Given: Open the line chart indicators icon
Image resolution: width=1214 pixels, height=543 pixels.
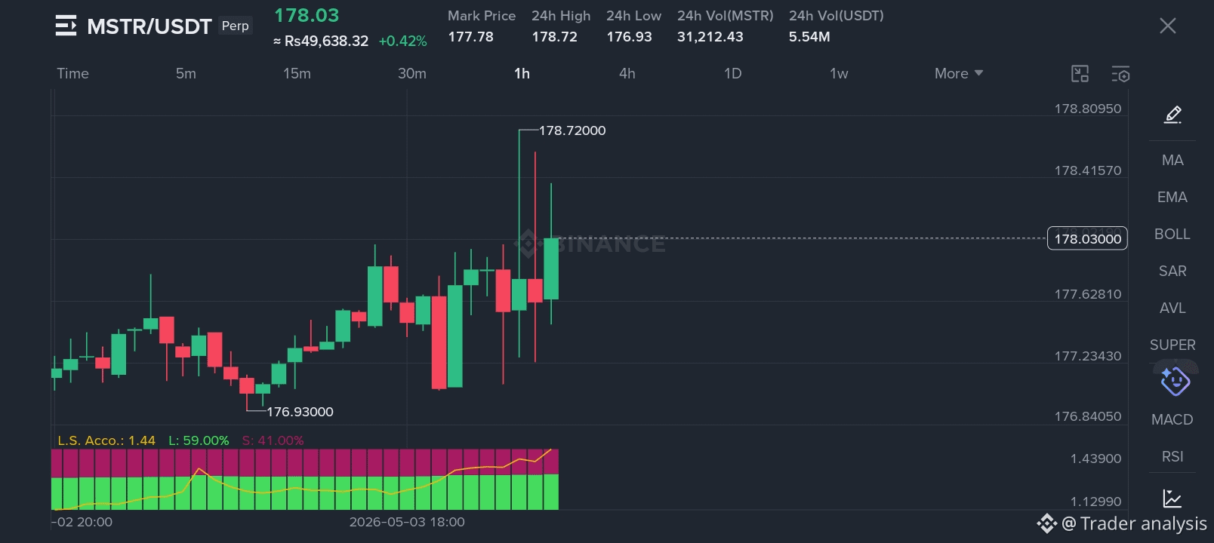Looking at the screenshot, I should (x=1172, y=499).
